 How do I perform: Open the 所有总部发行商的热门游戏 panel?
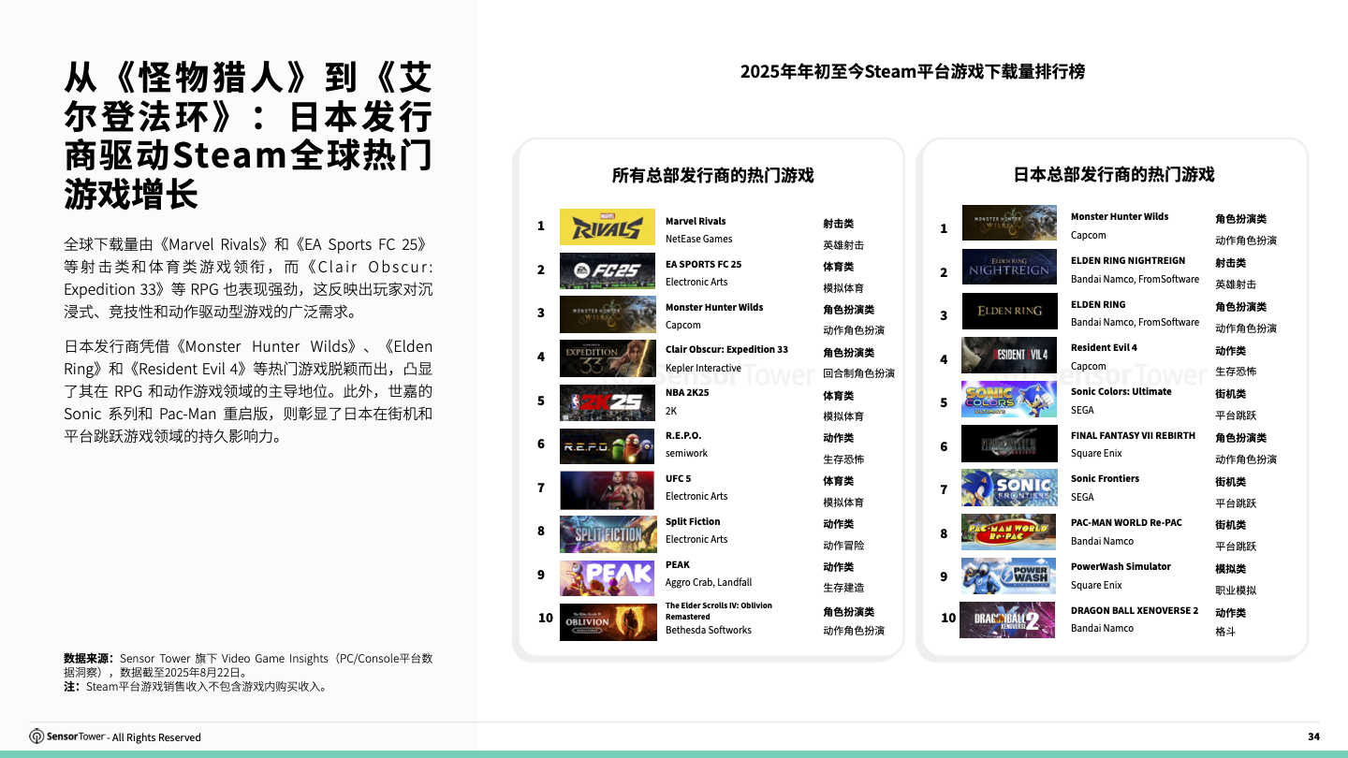711,175
